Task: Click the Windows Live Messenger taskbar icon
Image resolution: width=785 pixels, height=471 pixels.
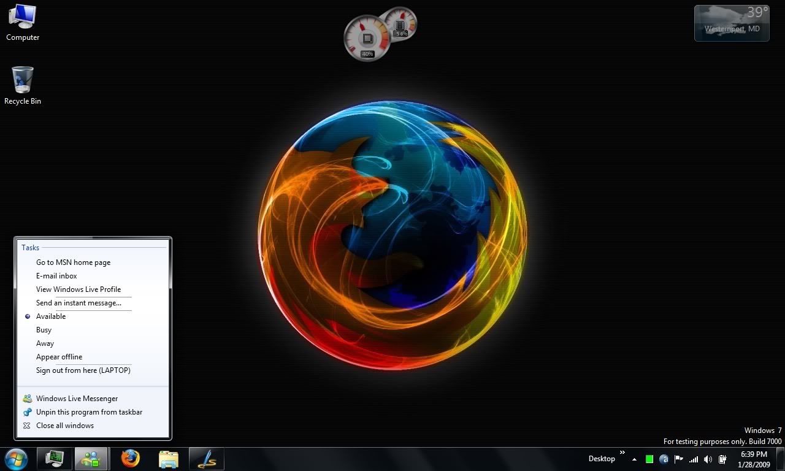Action: [x=91, y=459]
